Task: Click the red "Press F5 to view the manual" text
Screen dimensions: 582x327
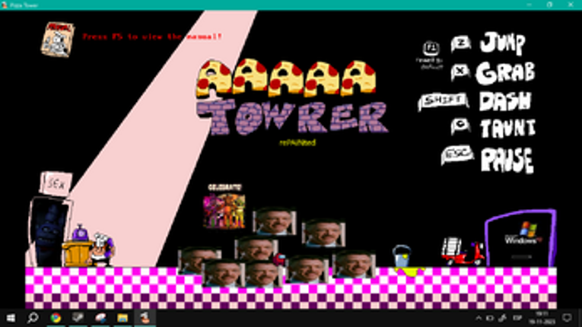Action: [x=152, y=37]
